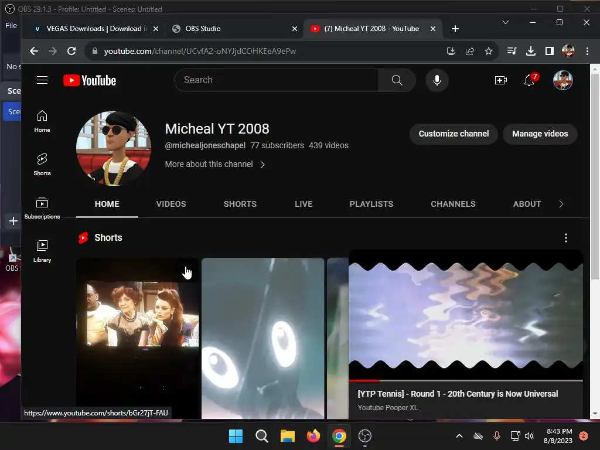Open Windows taskbar search
600x450 pixels.
tap(262, 436)
